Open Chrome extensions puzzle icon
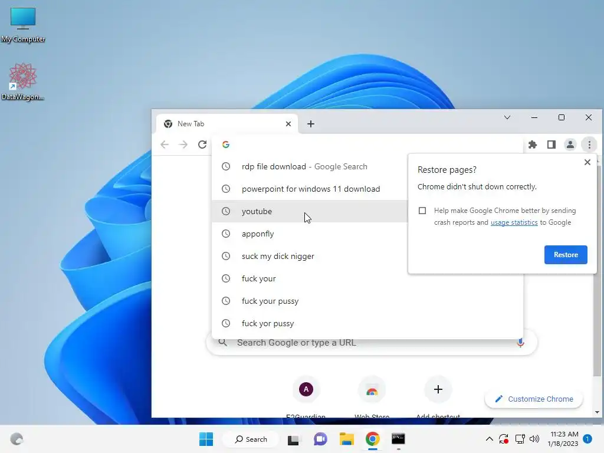604x453 pixels. [533, 145]
